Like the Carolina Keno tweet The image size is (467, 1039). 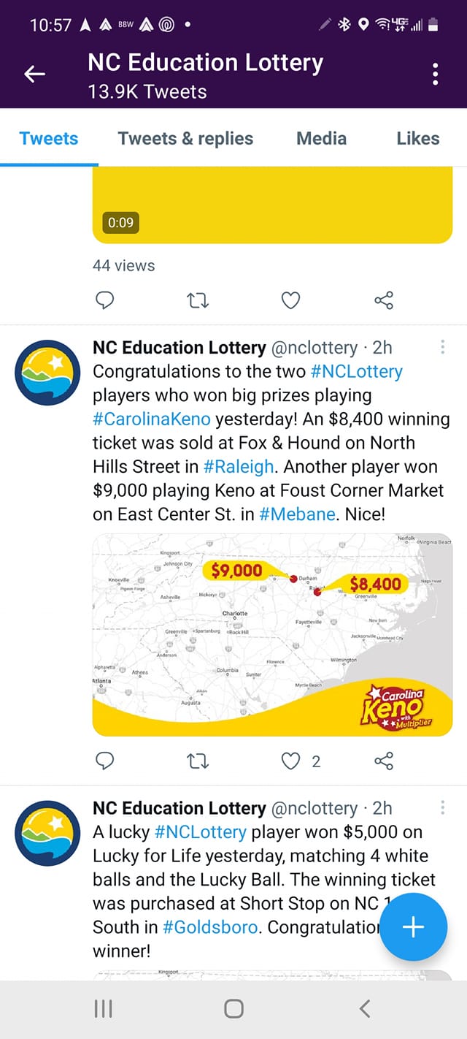pos(291,761)
